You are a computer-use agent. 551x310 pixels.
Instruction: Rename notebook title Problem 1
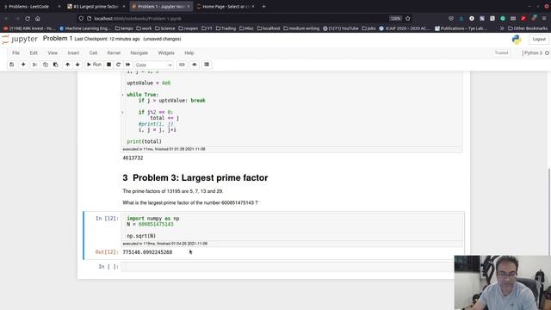tap(58, 39)
